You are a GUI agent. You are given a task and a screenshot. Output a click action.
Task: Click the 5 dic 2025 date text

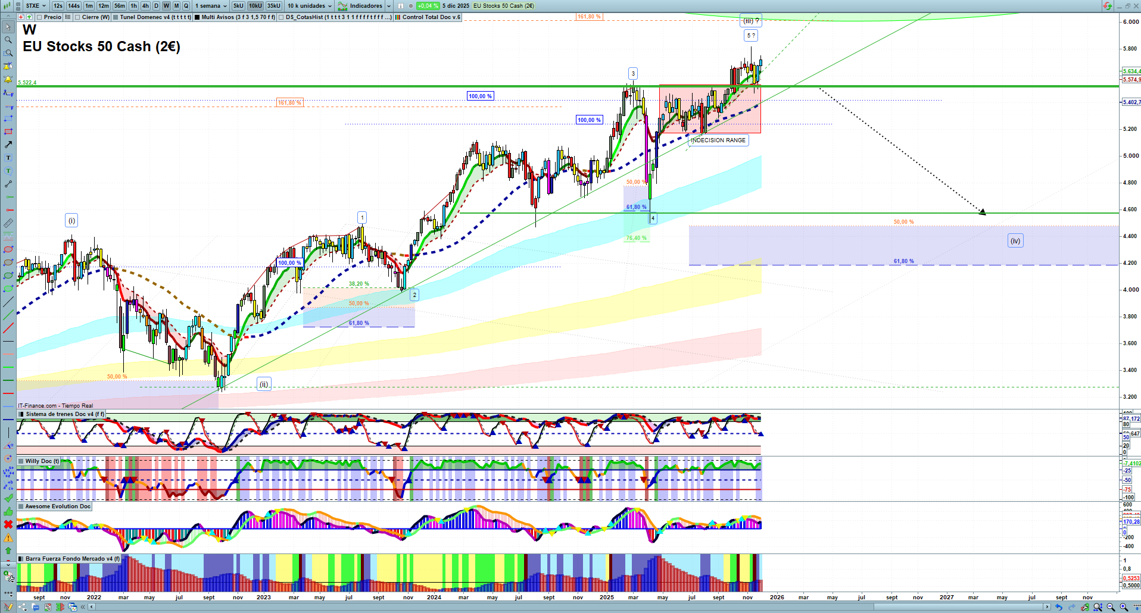coord(456,6)
